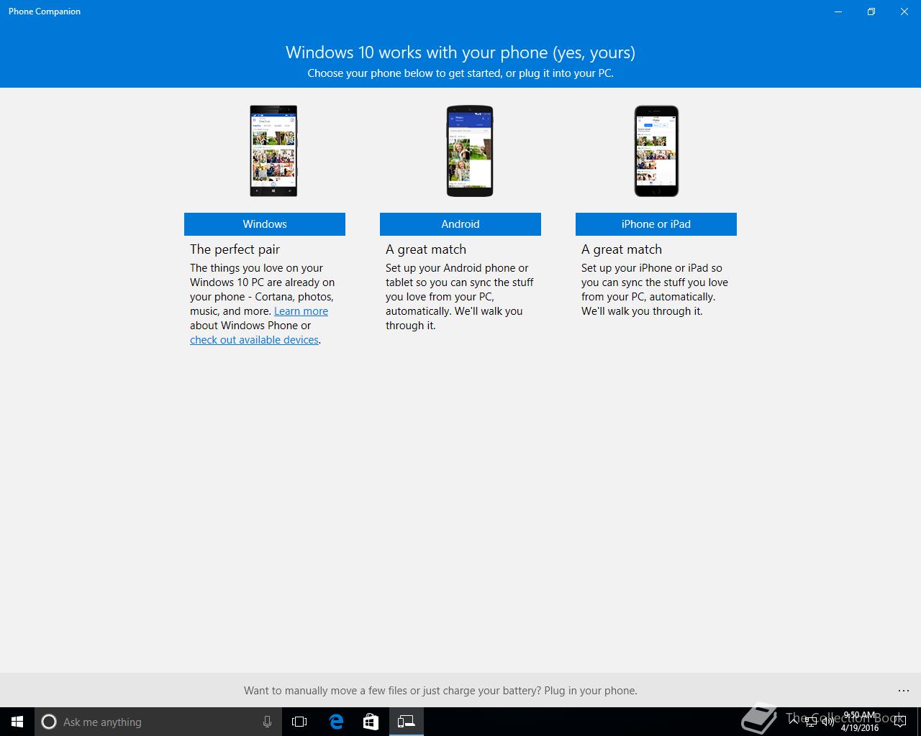Click the iPhone image
The image size is (921, 736).
click(x=656, y=151)
